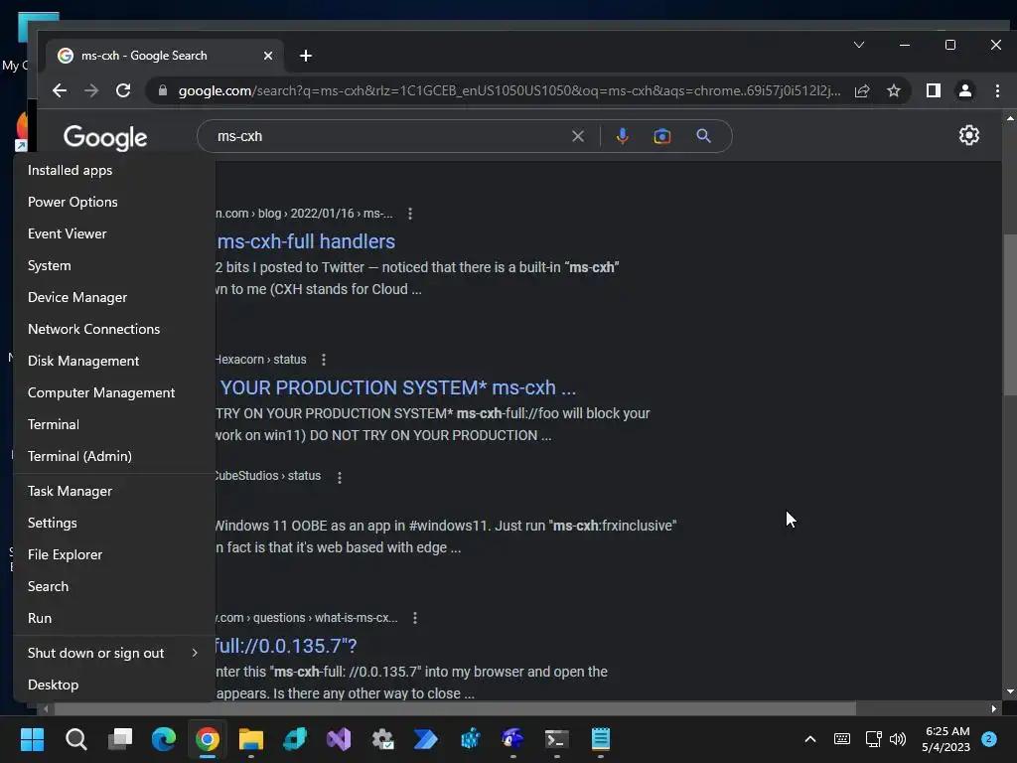
Task: Open taskbar Search
Action: pos(75,739)
